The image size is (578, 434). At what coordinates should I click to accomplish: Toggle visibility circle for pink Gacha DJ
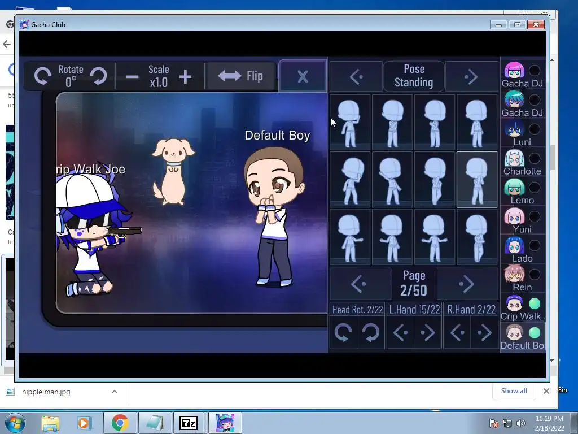[x=535, y=71]
